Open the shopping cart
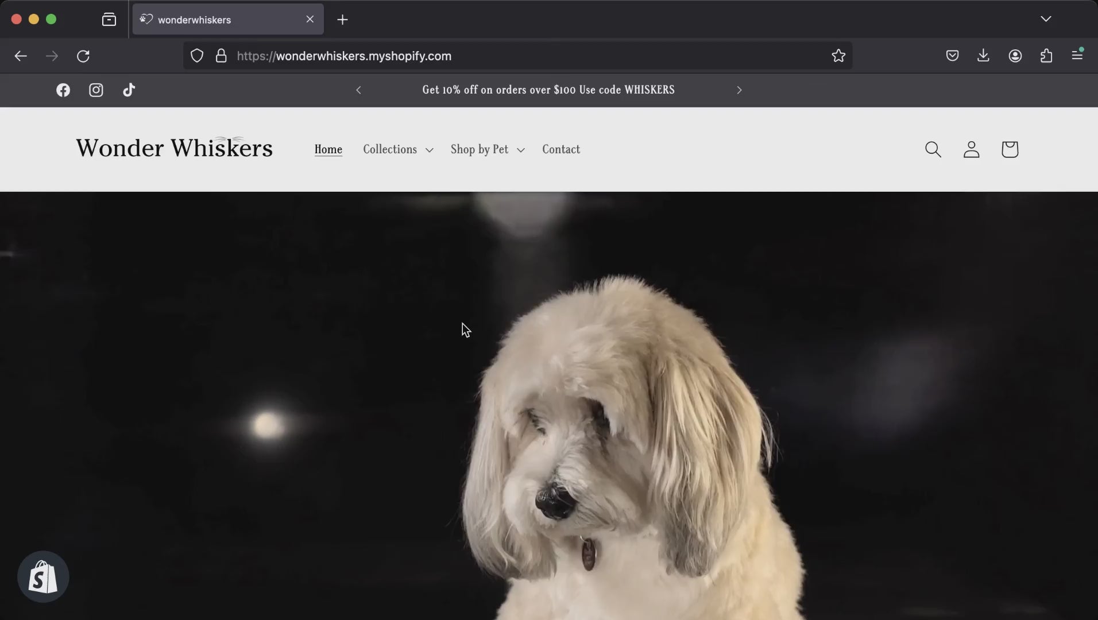1098x620 pixels. (1010, 149)
